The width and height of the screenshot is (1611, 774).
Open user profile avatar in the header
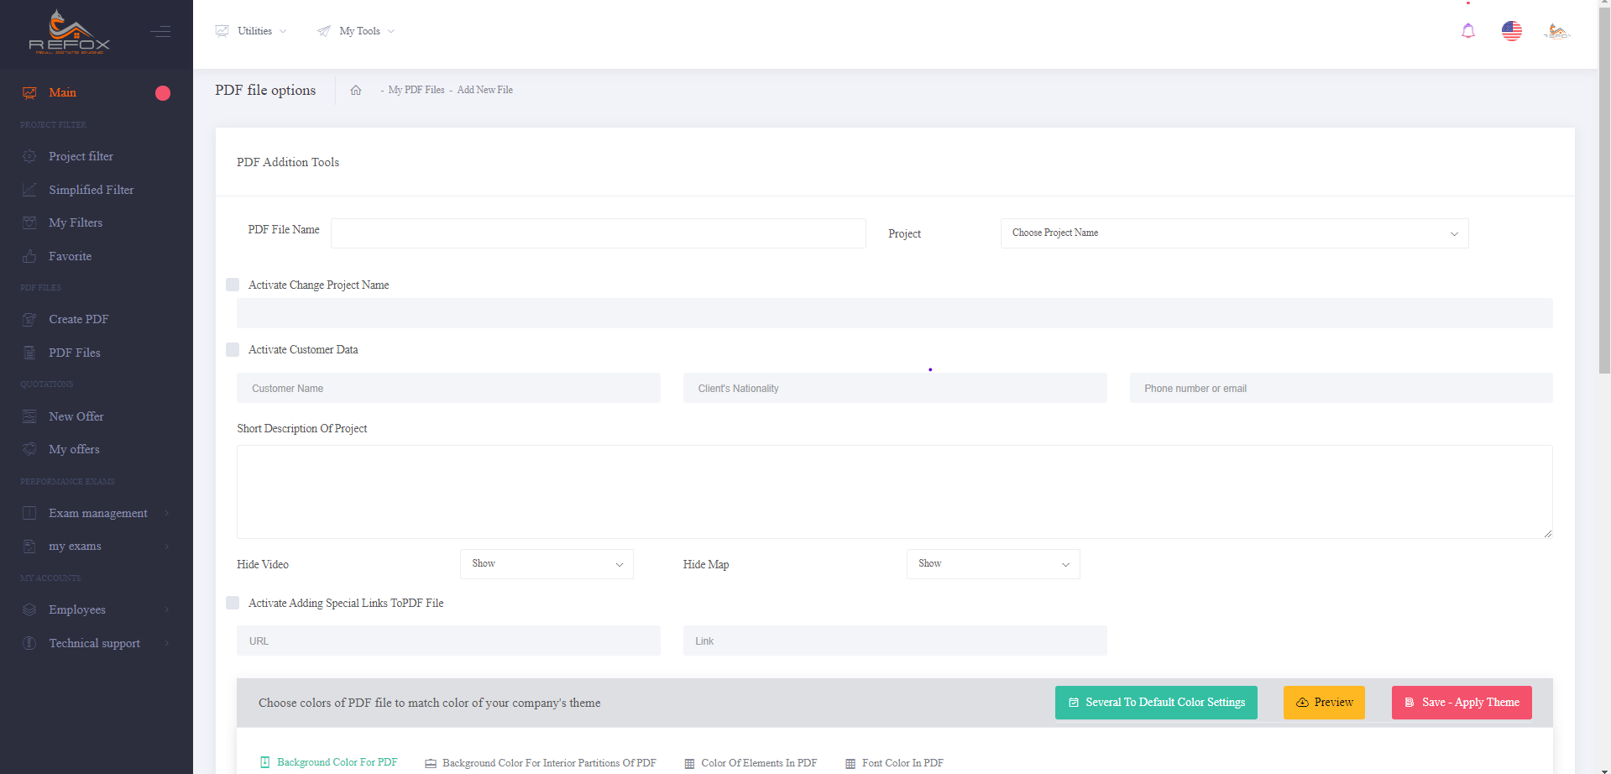[x=1556, y=31]
